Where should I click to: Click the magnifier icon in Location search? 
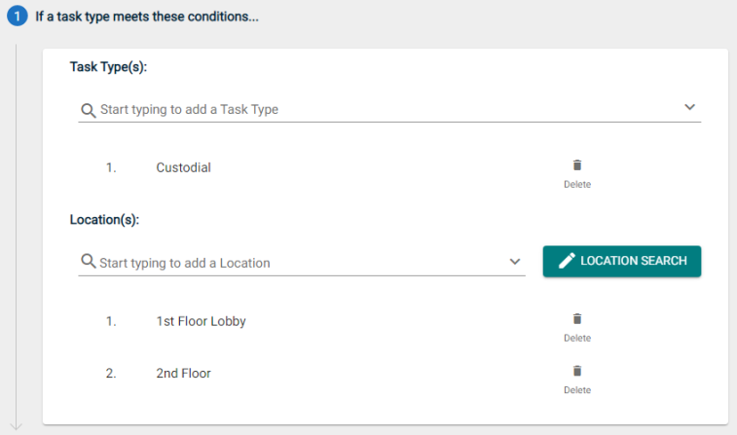[88, 261]
